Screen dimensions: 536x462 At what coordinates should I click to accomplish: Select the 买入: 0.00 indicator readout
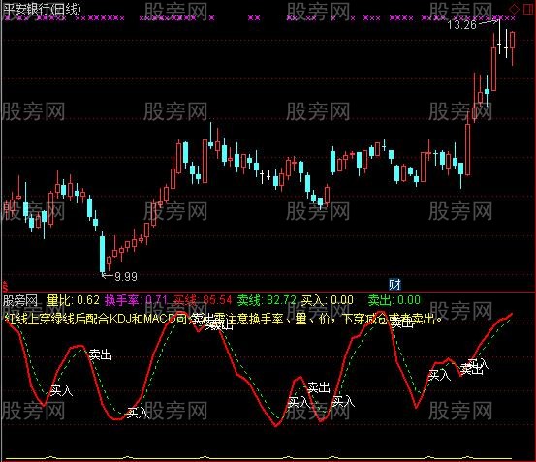coord(328,300)
